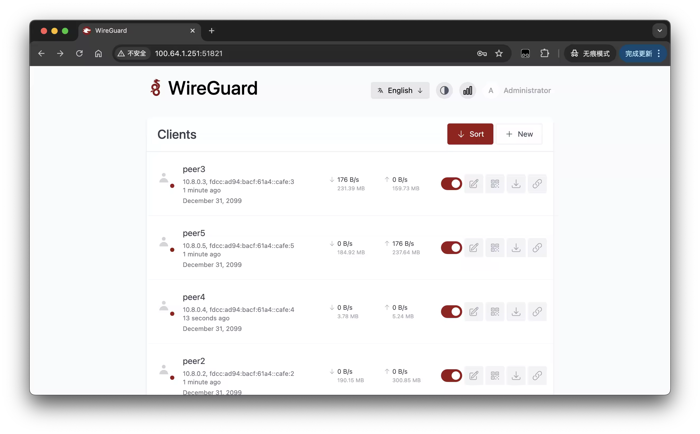Click peer5 upload total 237.64 MB
Image resolution: width=700 pixels, height=434 pixels.
point(406,253)
